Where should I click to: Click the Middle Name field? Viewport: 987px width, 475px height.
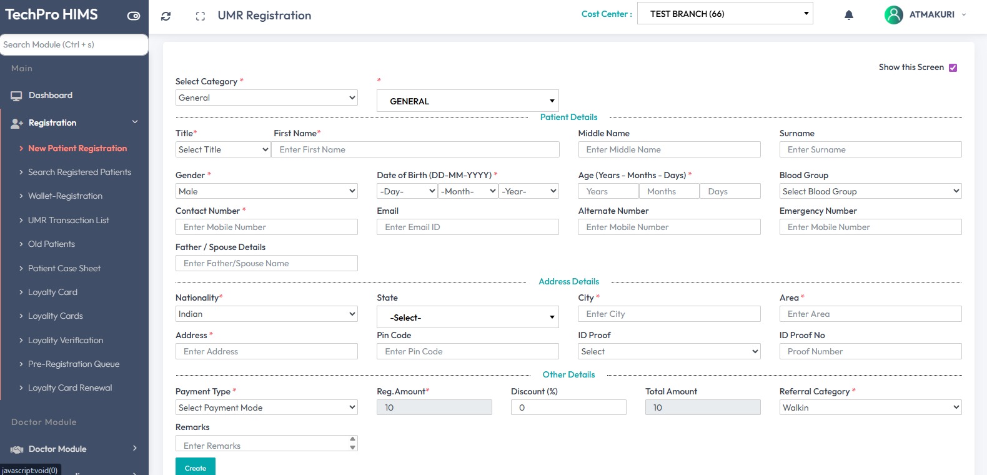pos(669,149)
